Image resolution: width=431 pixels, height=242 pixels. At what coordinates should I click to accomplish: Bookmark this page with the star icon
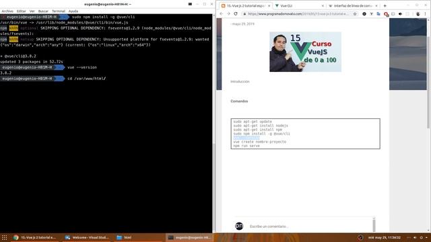pyautogui.click(x=355, y=13)
